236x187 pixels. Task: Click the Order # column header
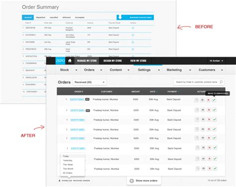(x=79, y=91)
